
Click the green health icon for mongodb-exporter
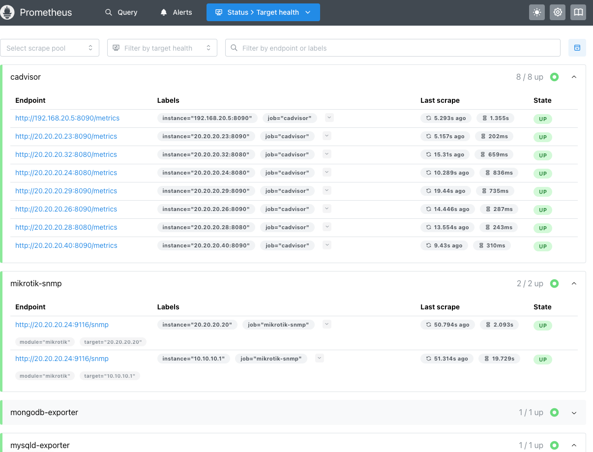point(555,413)
